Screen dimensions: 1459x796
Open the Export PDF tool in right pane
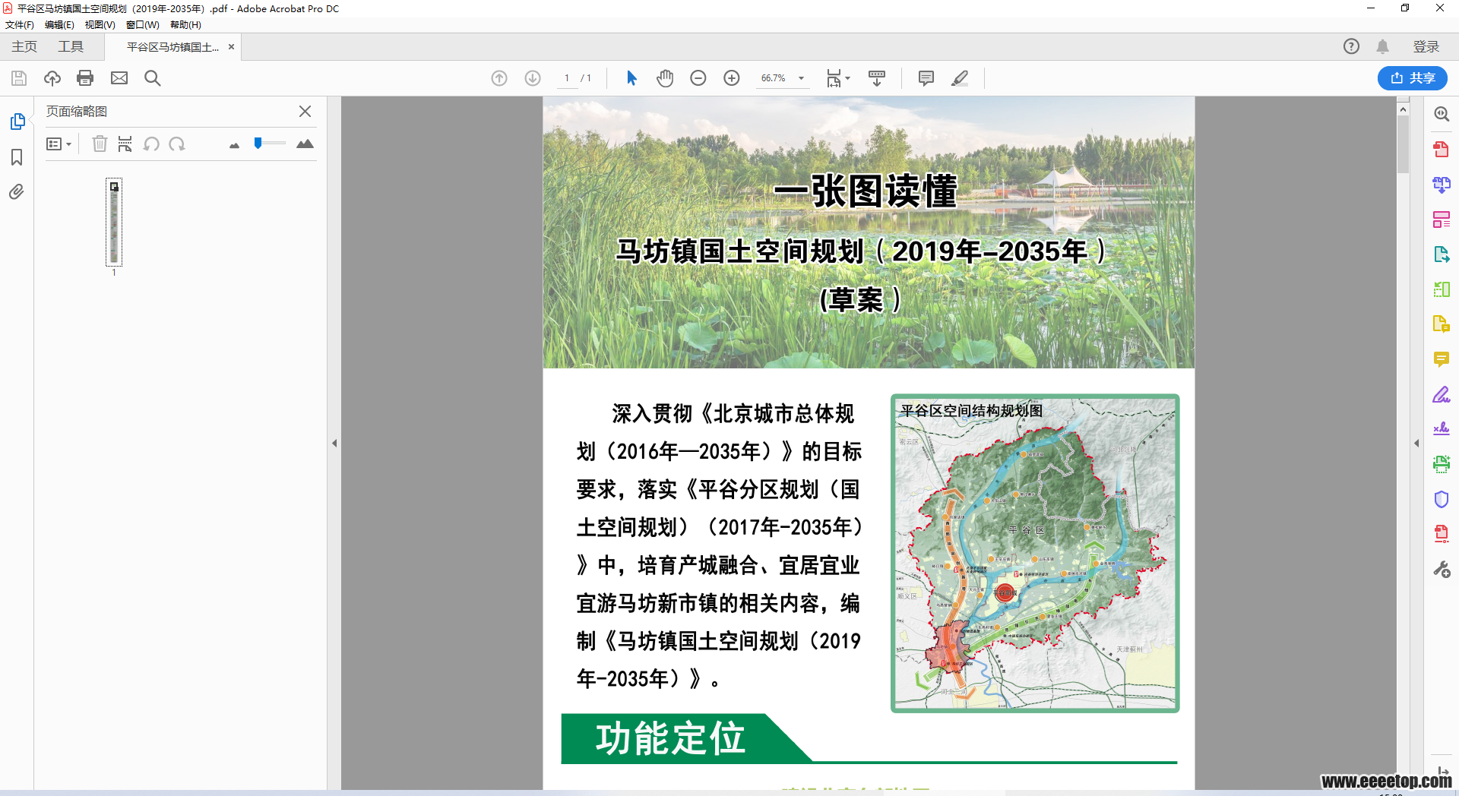tap(1442, 254)
